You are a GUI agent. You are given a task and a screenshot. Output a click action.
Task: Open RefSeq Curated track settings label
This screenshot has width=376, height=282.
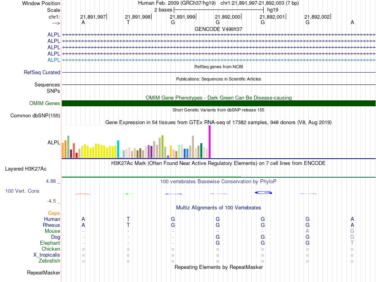[x=42, y=73]
